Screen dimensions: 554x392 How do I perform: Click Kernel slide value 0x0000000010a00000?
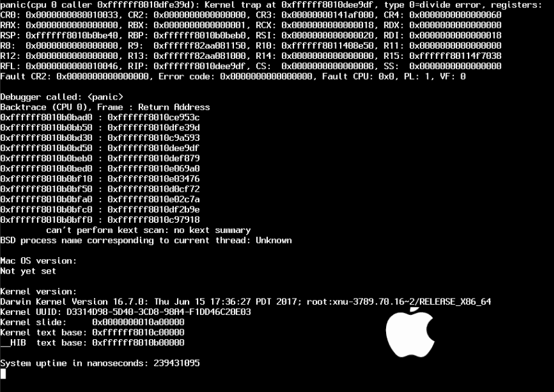point(138,322)
